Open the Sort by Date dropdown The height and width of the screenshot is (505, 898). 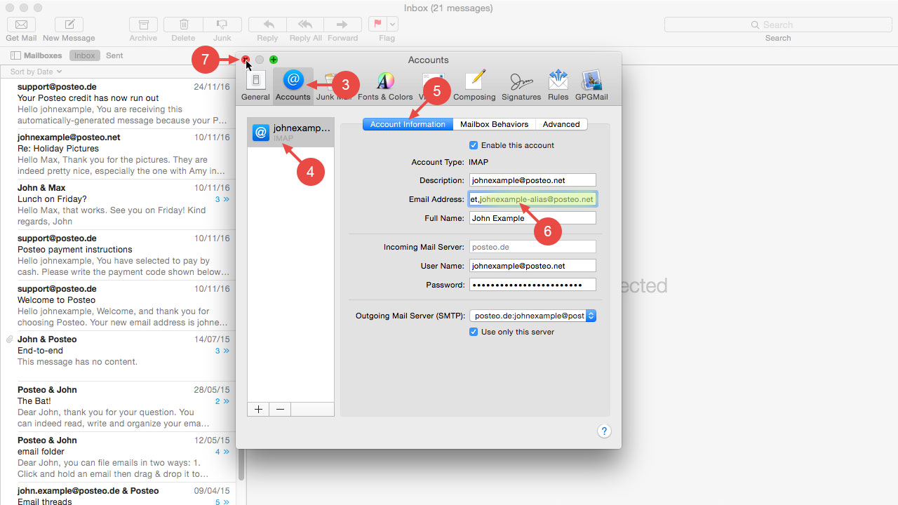pos(35,71)
